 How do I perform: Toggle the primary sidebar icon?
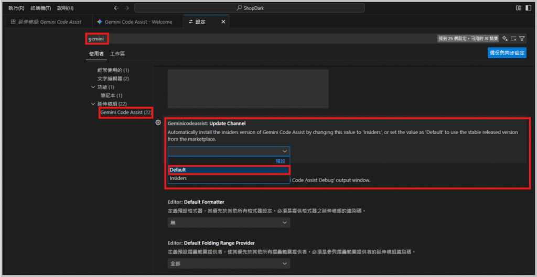[x=528, y=8]
